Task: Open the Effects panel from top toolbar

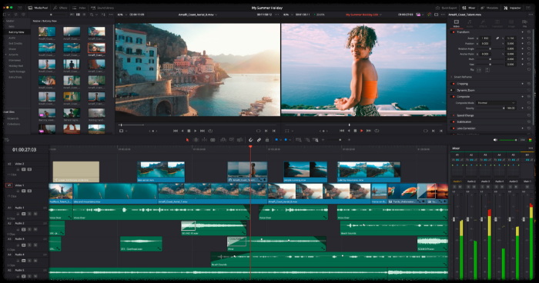Action: click(59, 8)
